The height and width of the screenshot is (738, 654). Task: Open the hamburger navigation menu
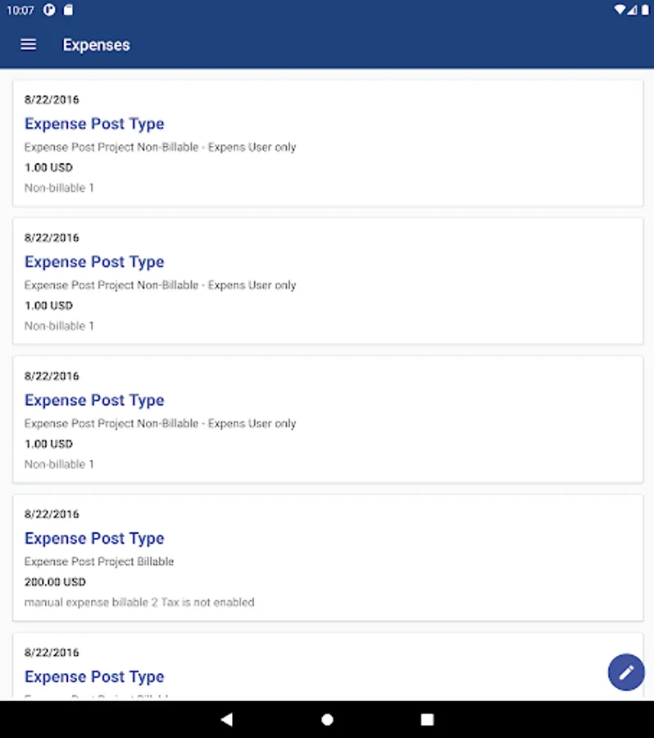tap(29, 45)
